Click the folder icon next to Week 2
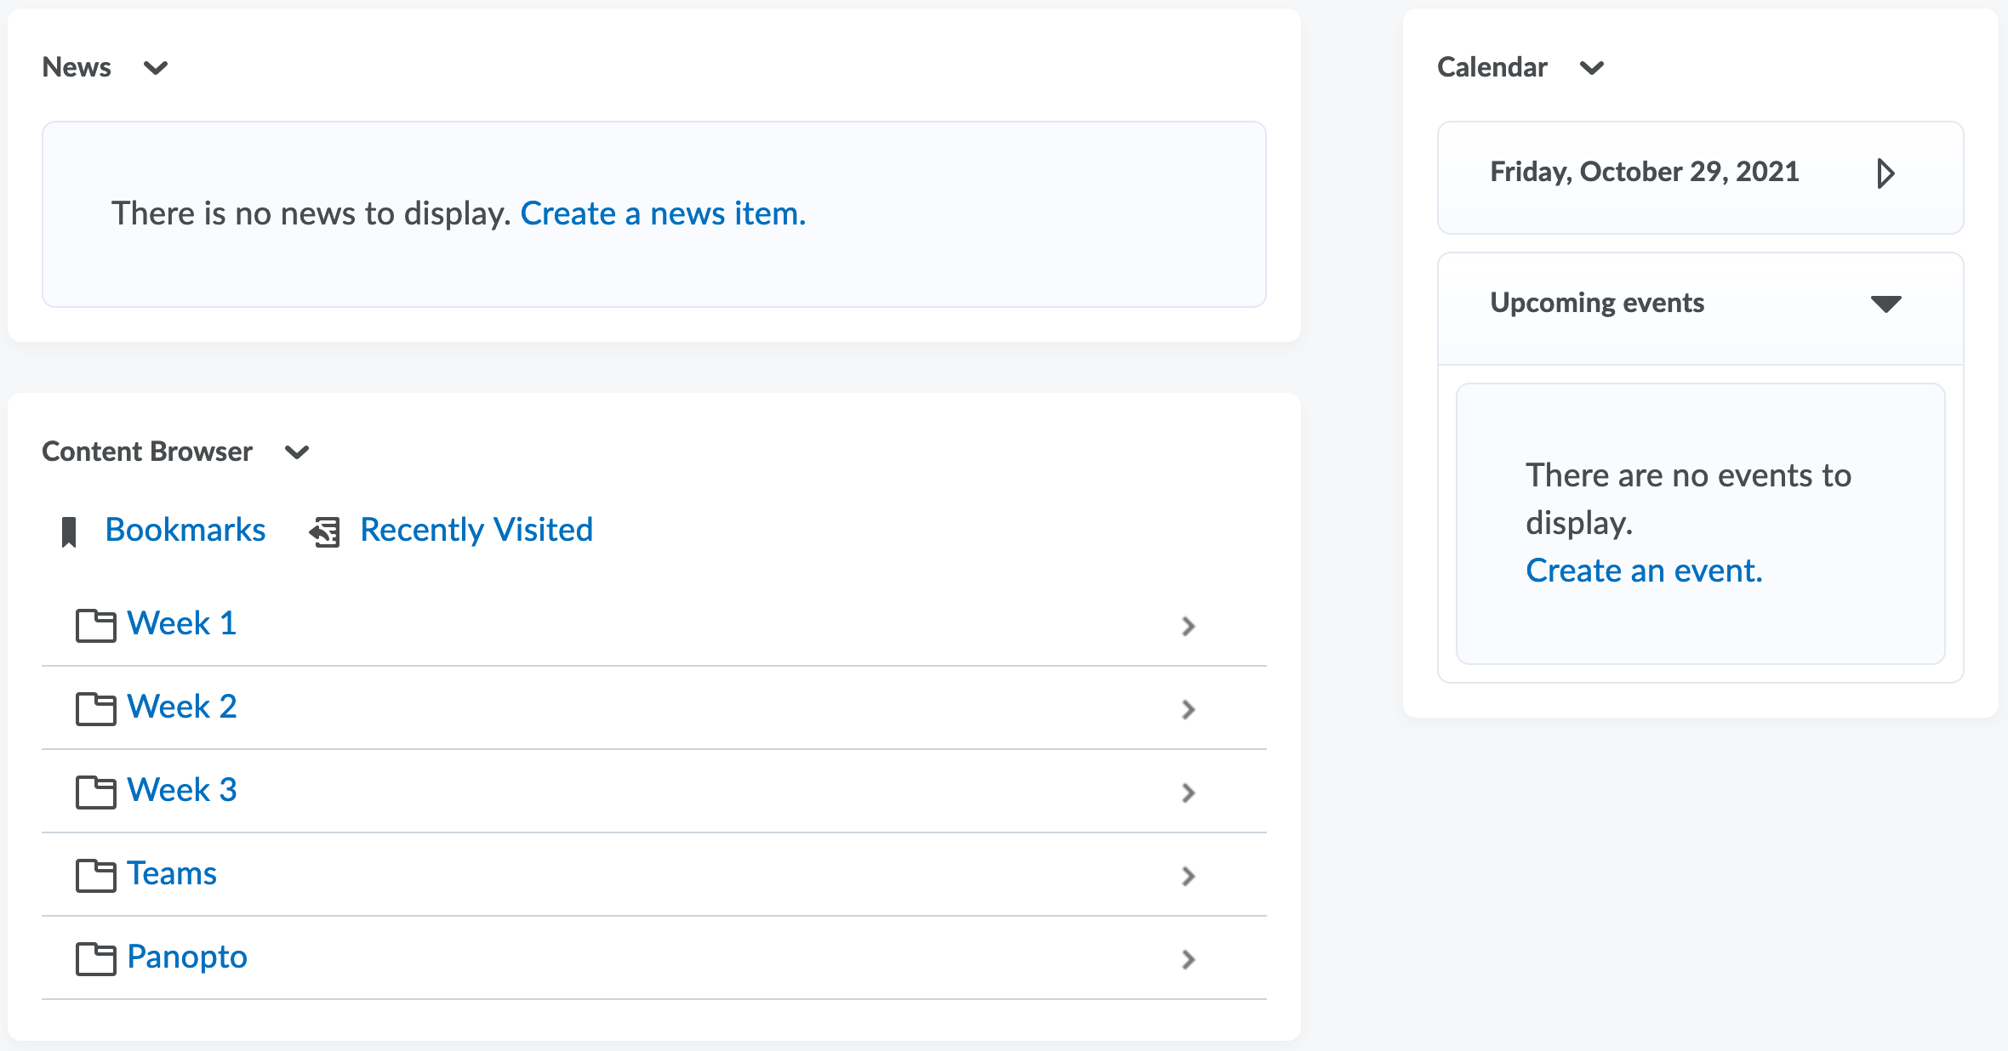Screen dimensions: 2008x1051 coord(95,708)
